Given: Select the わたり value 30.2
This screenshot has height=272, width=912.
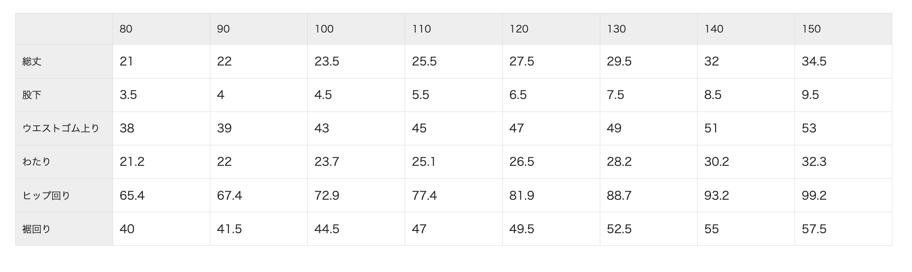Looking at the screenshot, I should click(x=716, y=162).
